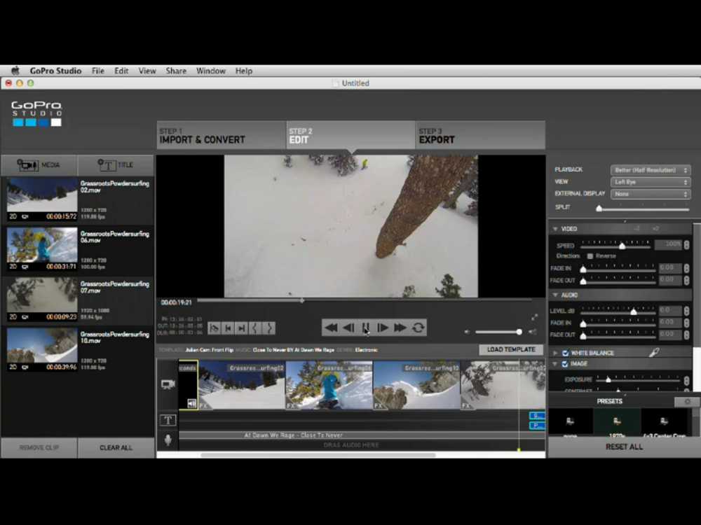This screenshot has width=701, height=525.
Task: Pause the video playback
Action: 365,328
